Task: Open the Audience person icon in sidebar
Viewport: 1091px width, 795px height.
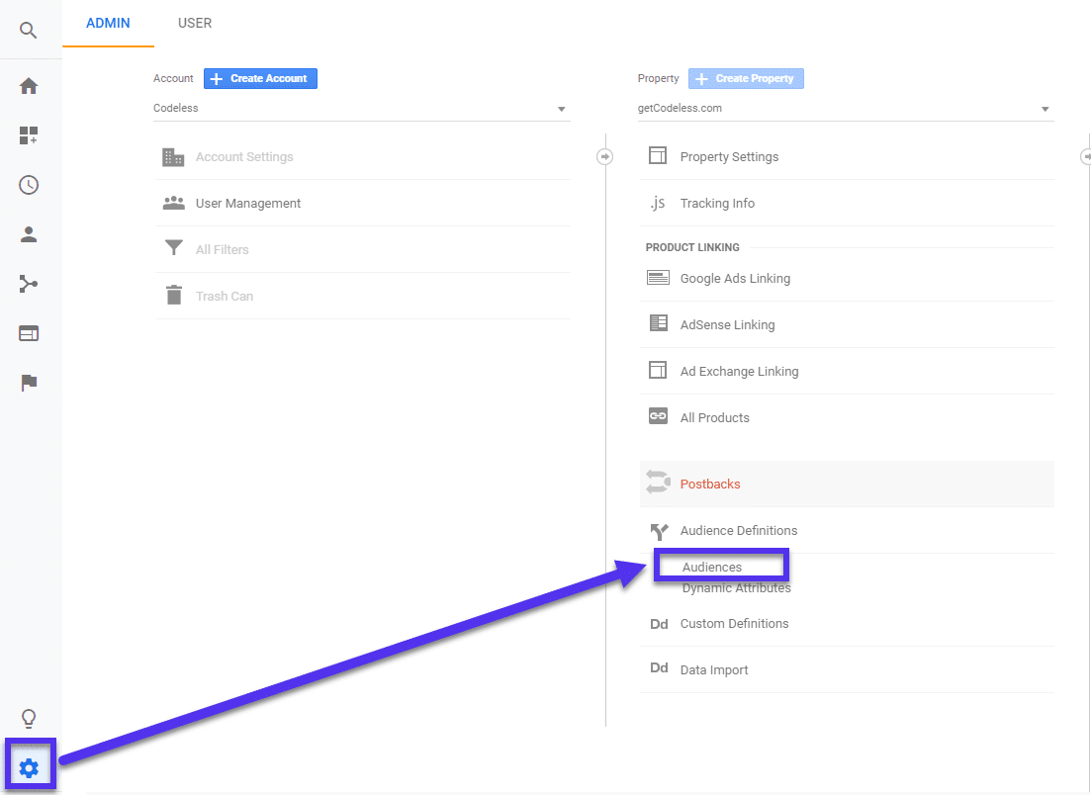Action: coord(30,234)
